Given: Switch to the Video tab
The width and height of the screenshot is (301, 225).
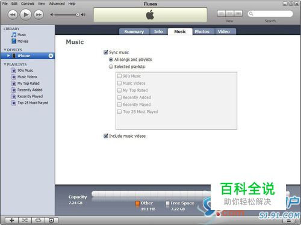Looking at the screenshot, I should (x=224, y=31).
